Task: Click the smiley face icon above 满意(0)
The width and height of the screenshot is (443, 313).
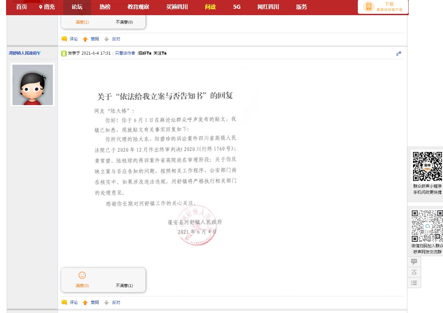Action: (82, 275)
